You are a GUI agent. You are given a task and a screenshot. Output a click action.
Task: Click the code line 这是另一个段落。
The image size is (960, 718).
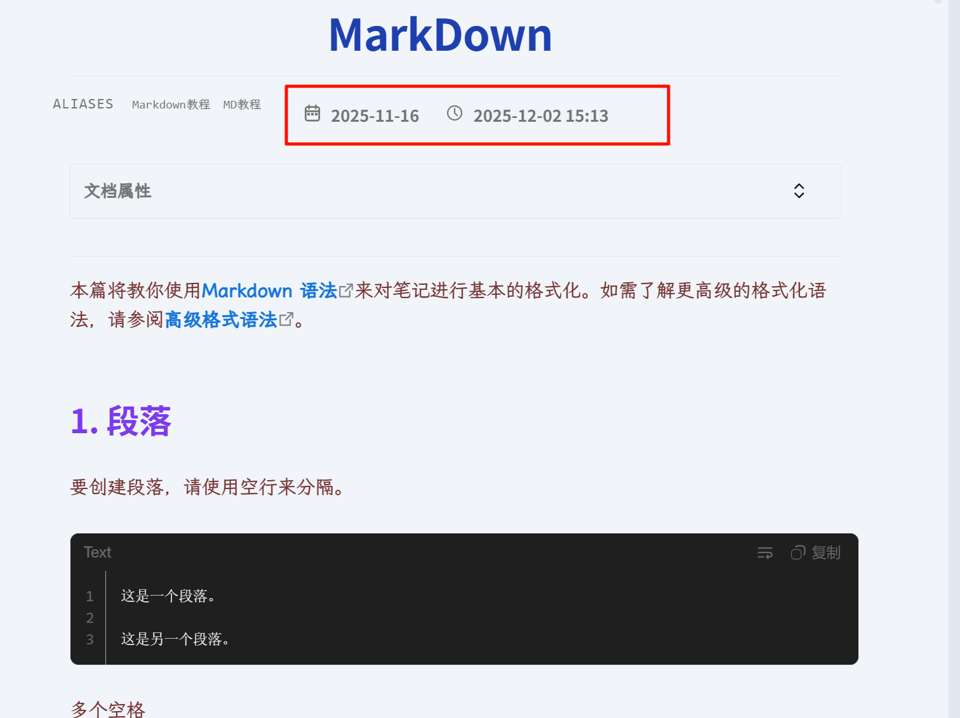point(175,639)
